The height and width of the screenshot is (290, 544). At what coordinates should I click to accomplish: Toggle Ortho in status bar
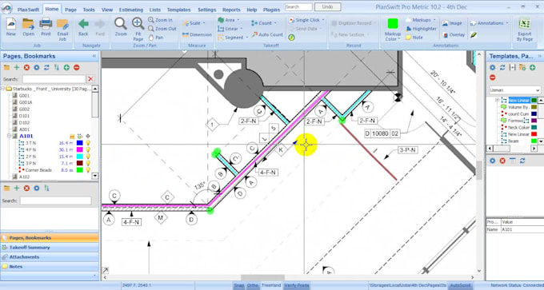[253, 285]
